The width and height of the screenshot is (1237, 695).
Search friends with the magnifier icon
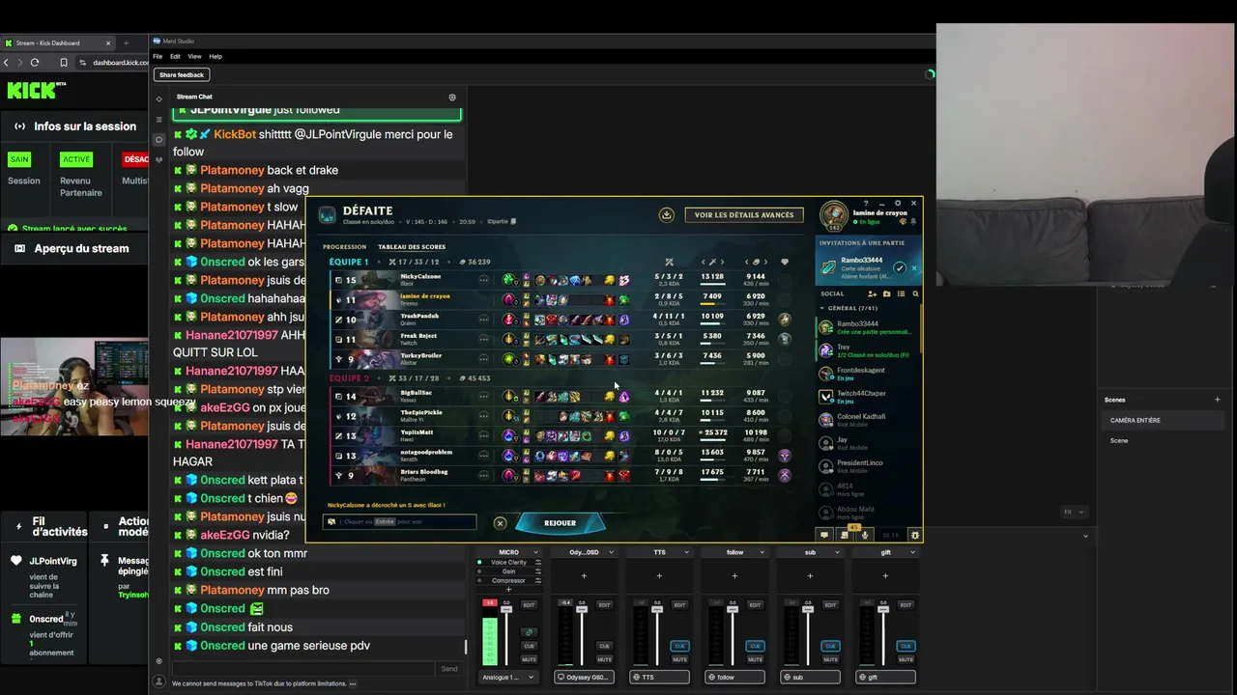click(915, 293)
